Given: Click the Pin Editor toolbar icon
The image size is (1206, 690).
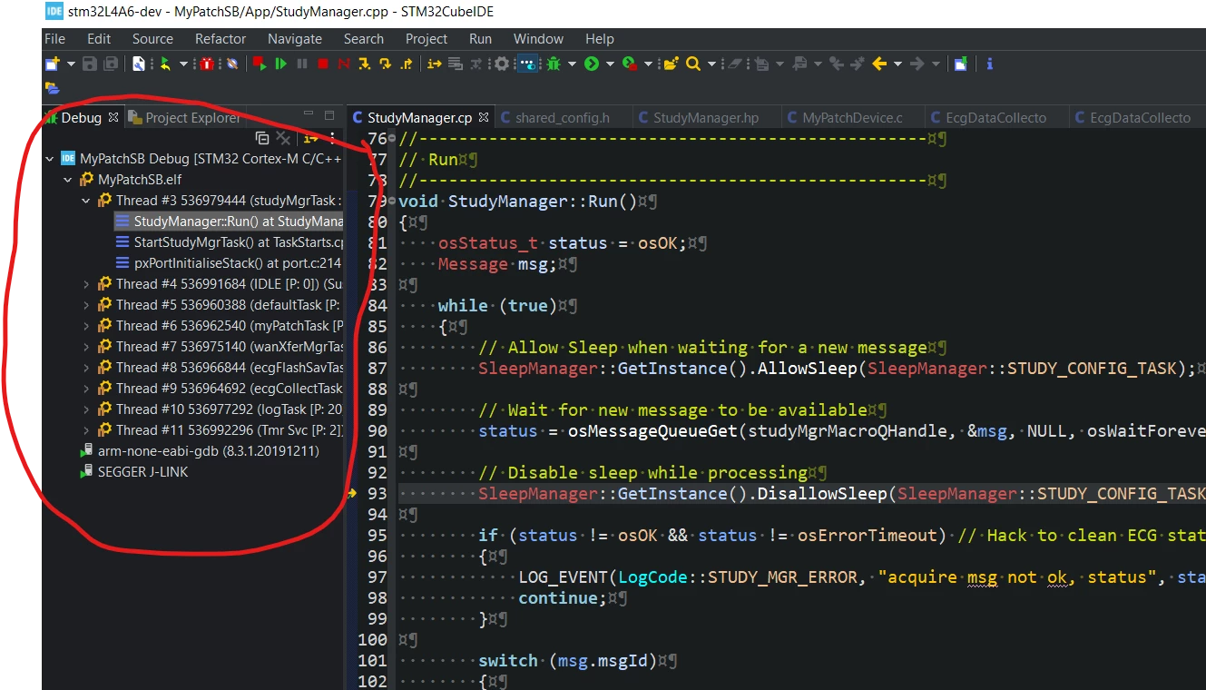Looking at the screenshot, I should (960, 64).
